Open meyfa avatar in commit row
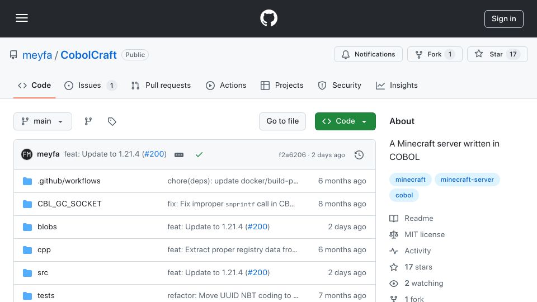Viewport: 537px width, 302px height. click(x=27, y=154)
